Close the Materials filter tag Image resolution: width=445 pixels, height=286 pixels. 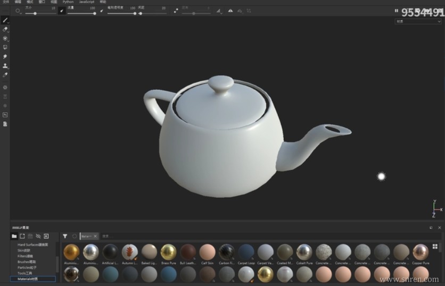click(x=95, y=236)
